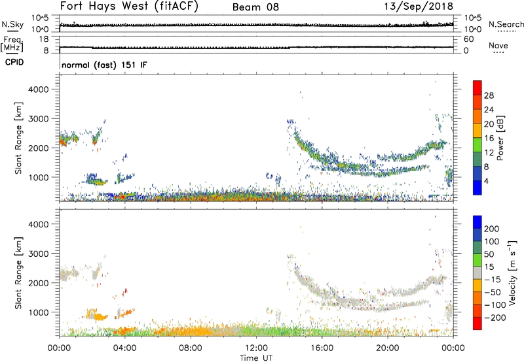Image resolution: width=524 pixels, height=362 pixels.
Task: Click "1000" on the power panel range axis
Action: (x=39, y=177)
